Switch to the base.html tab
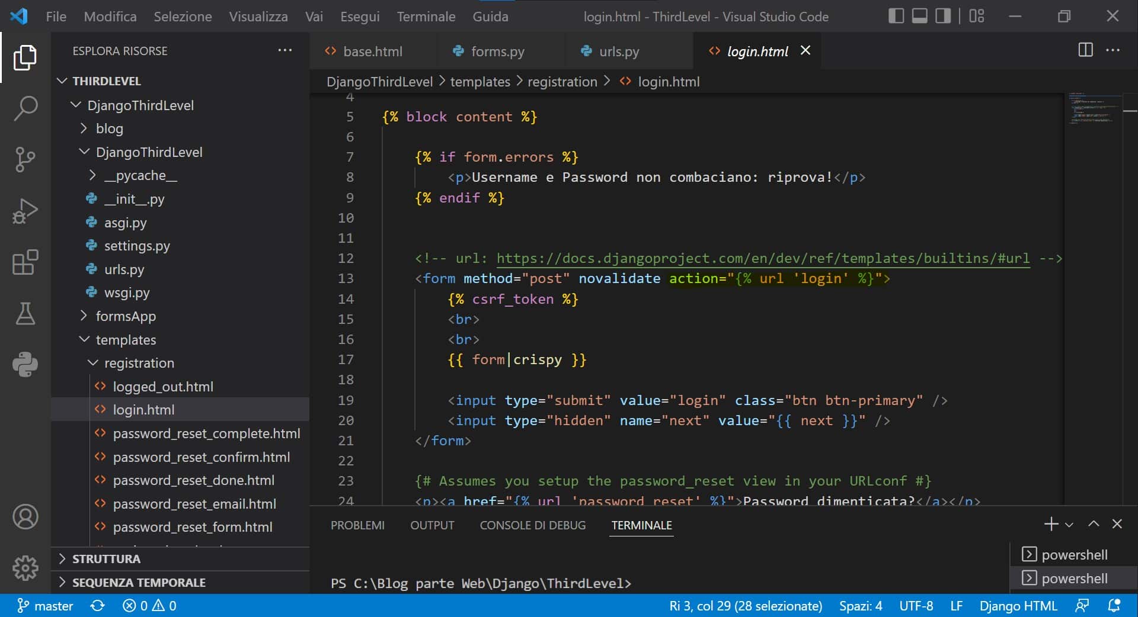Image resolution: width=1138 pixels, height=617 pixels. (x=373, y=51)
